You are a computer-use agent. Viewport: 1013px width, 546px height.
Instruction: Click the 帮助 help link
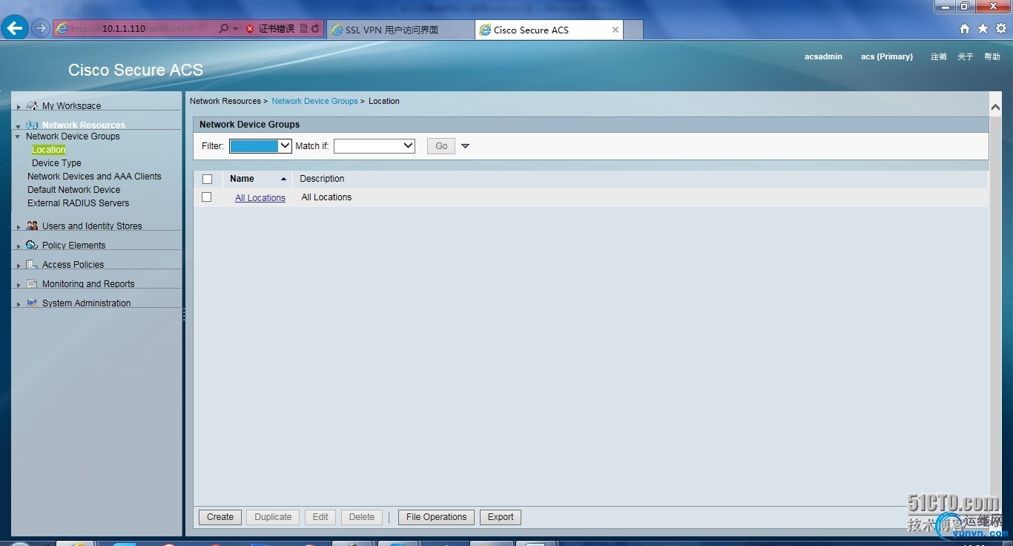[x=992, y=56]
